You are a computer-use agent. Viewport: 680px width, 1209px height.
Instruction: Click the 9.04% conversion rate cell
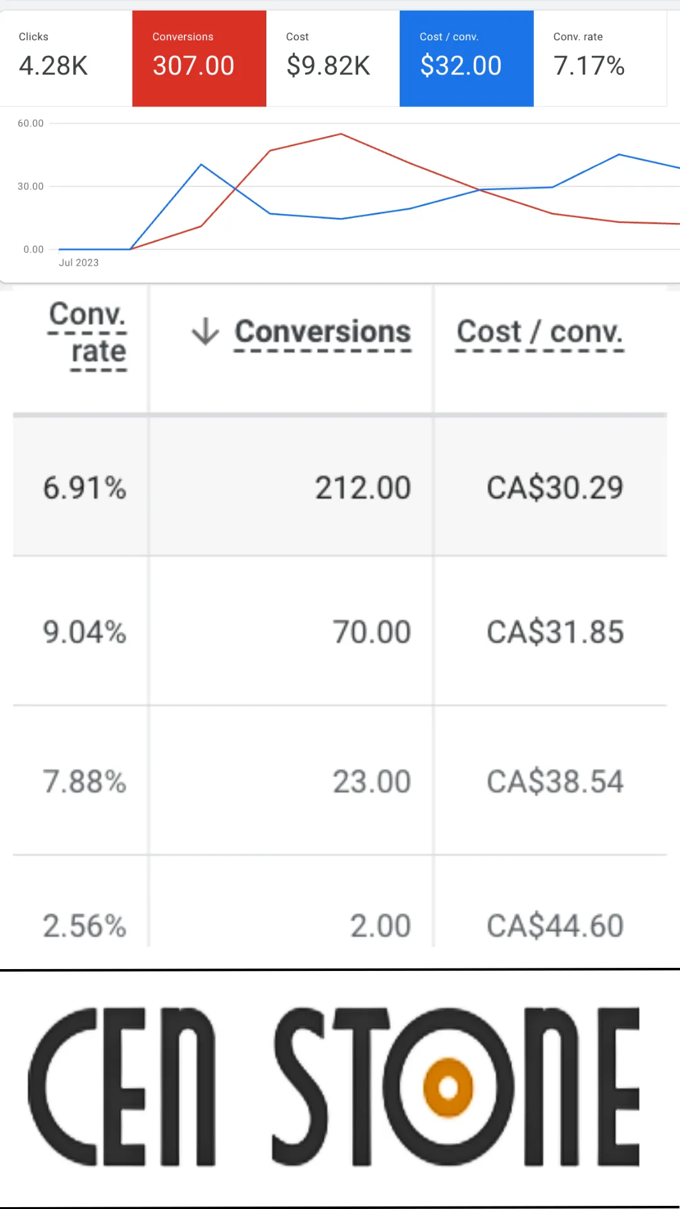[84, 632]
